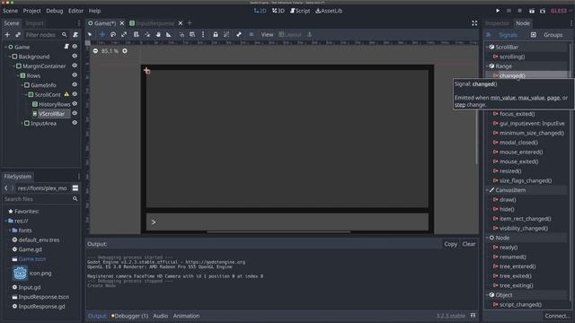Viewport: 575px width, 323px height.
Task: Add a new node with plus
Action: point(7,35)
